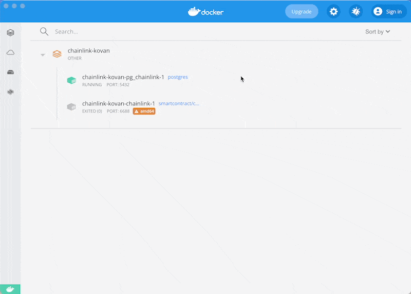Select chainlink-kovan-pg_chainlink-1 container name

pos(123,77)
